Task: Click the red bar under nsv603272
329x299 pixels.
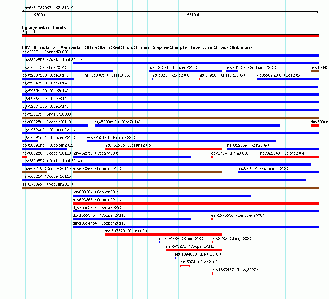Action: click(194, 250)
